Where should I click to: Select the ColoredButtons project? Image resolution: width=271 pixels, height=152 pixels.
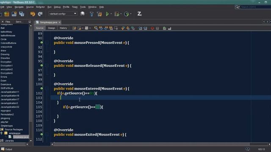pyautogui.click(x=8, y=43)
